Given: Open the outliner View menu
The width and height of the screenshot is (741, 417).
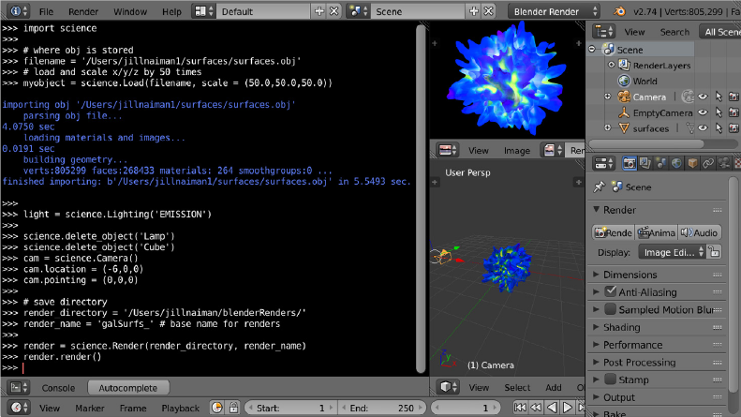Looking at the screenshot, I should (634, 32).
